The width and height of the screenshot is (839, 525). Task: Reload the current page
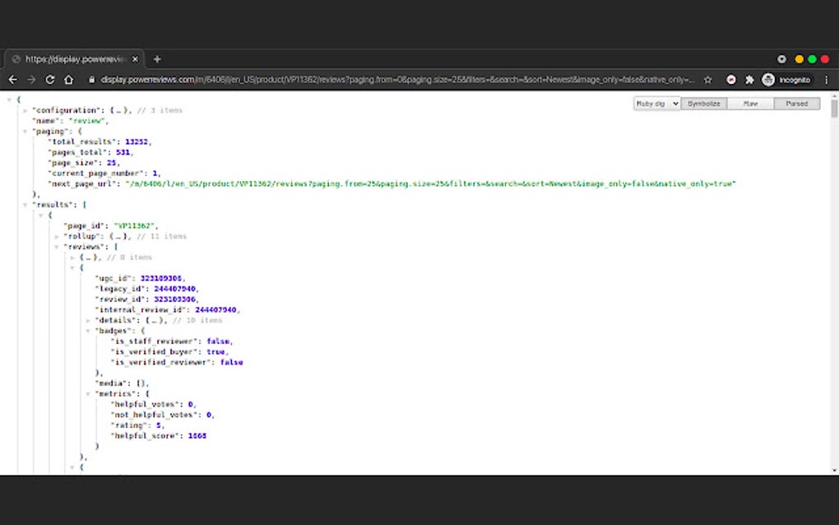49,80
